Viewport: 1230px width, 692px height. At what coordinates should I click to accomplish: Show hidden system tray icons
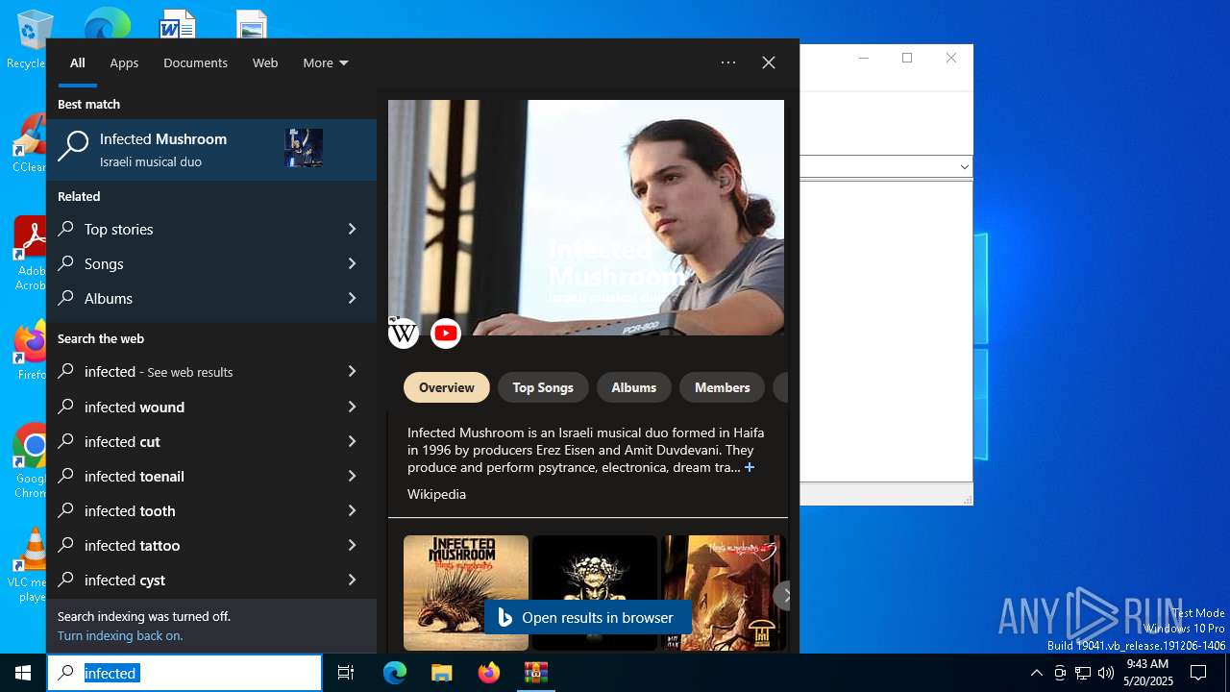1036,673
